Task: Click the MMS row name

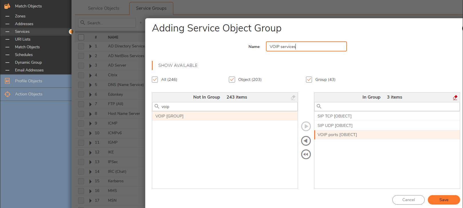Action: coord(112,191)
